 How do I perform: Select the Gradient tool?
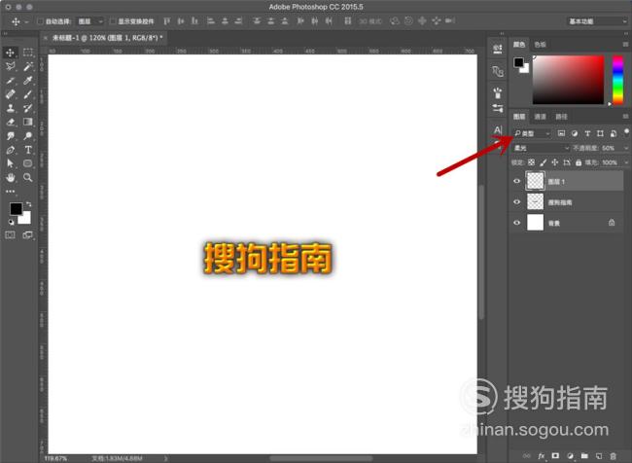pos(28,122)
